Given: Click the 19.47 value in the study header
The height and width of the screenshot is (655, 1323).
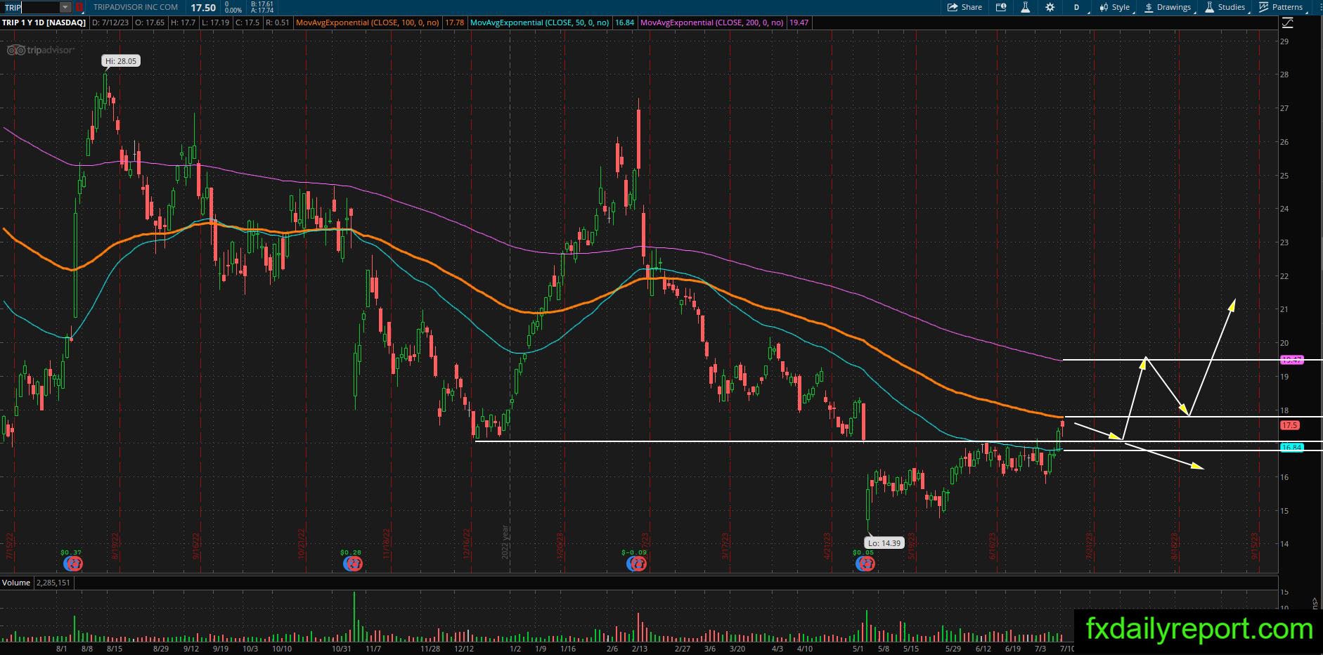Looking at the screenshot, I should tap(799, 22).
